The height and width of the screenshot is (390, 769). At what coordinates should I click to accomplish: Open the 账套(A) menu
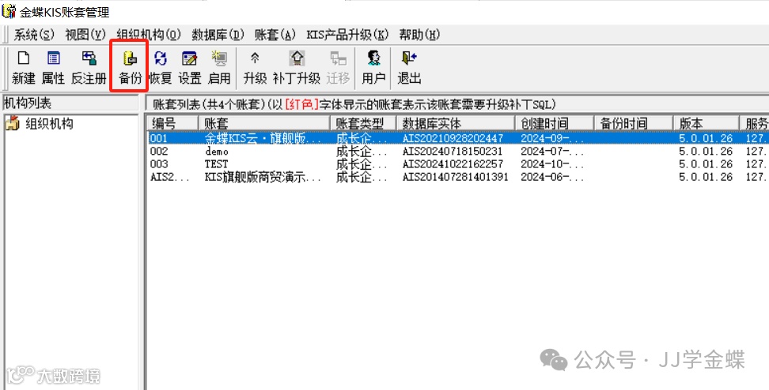[275, 35]
